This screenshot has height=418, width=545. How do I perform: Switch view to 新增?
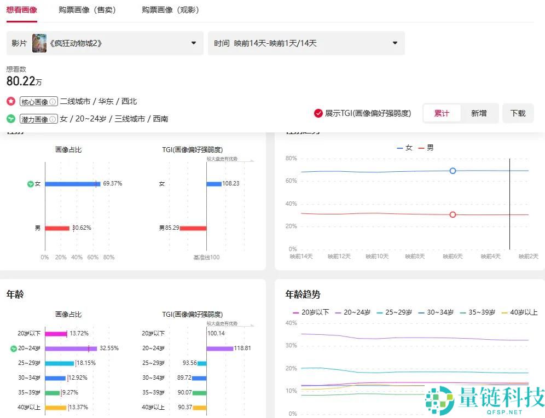pos(479,113)
